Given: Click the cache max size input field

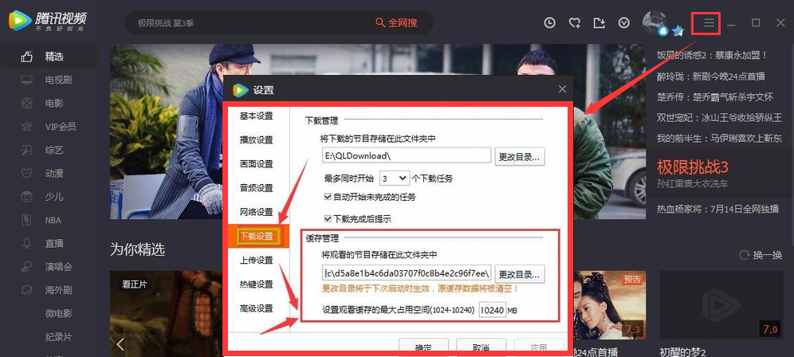Looking at the screenshot, I should 493,310.
